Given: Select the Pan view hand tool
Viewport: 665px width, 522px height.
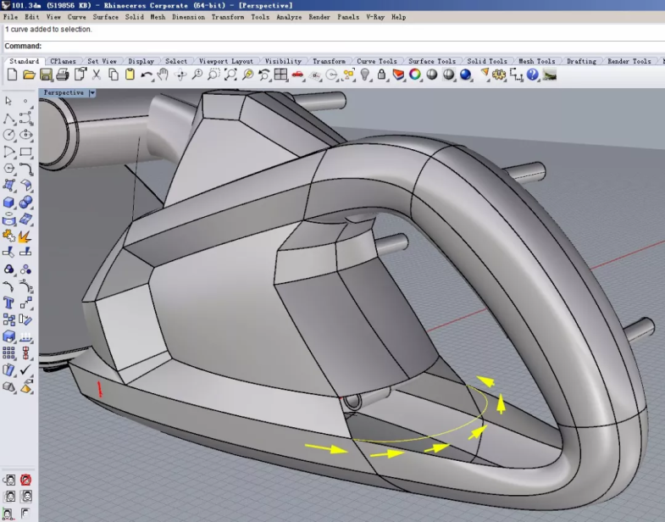Looking at the screenshot, I should [163, 75].
